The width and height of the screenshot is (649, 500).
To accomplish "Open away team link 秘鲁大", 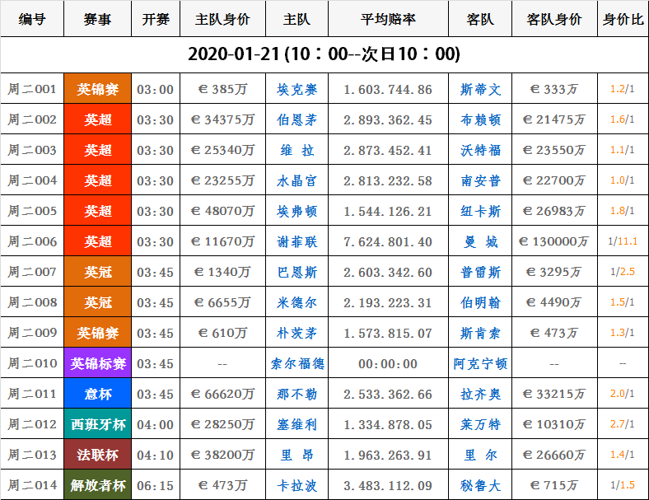I will click(480, 485).
